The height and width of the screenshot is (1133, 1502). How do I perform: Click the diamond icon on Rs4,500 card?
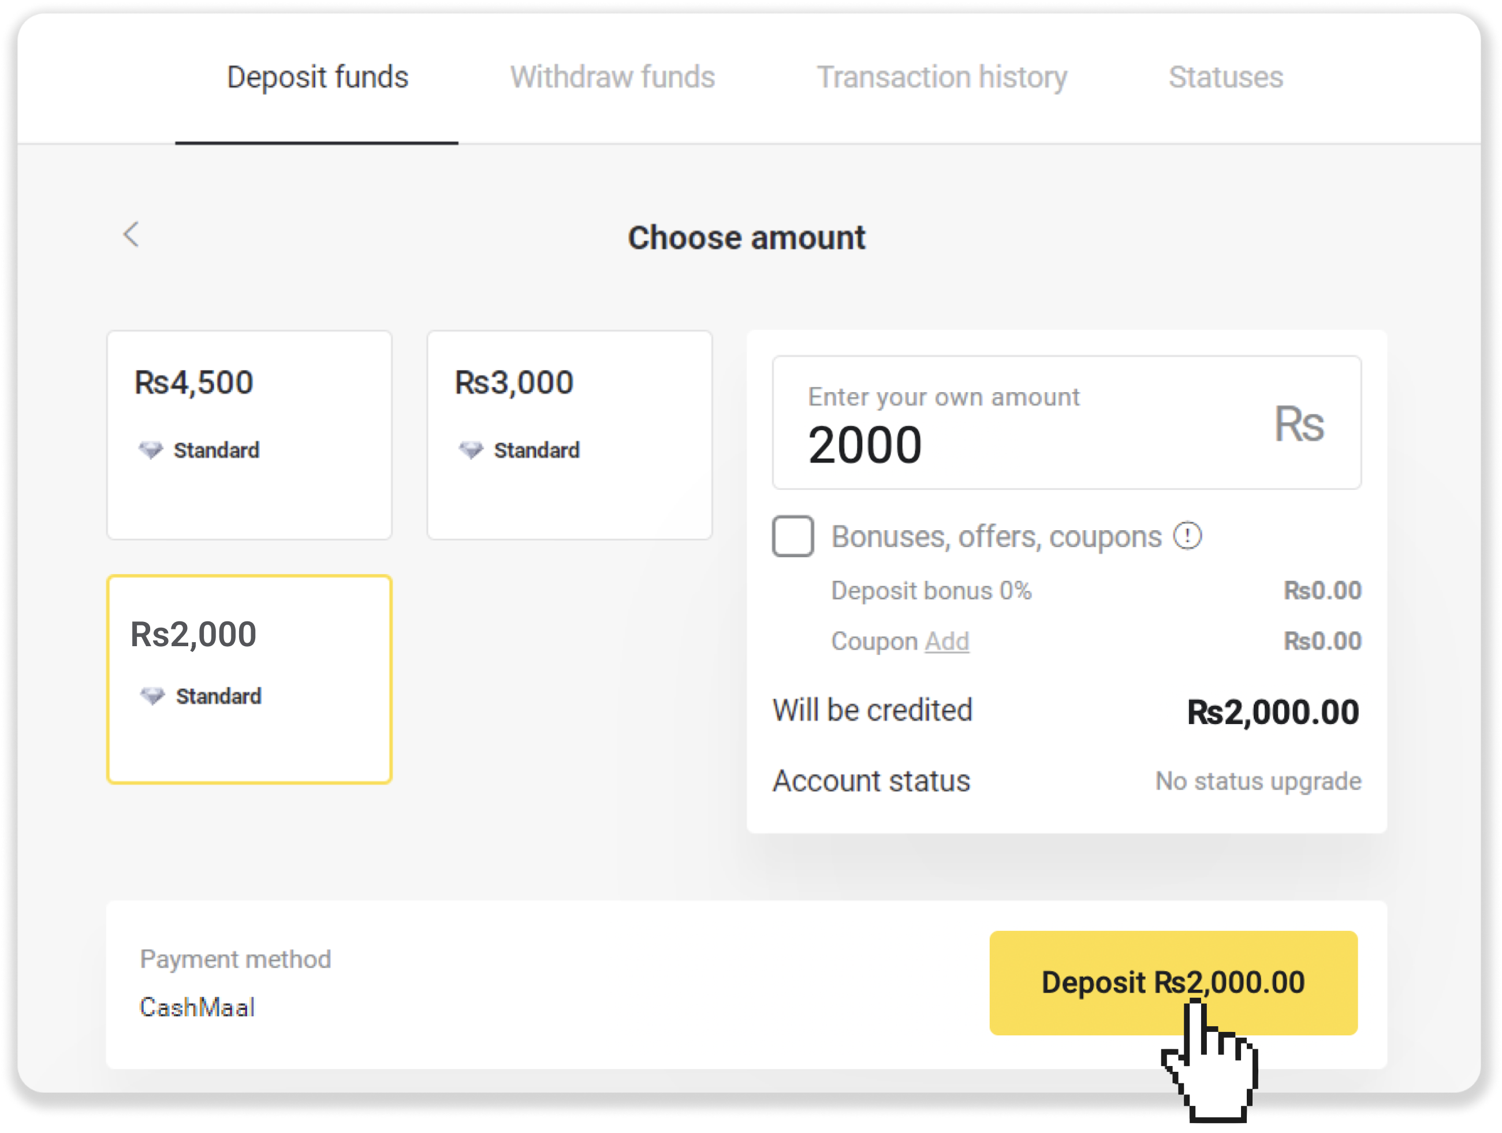151,449
